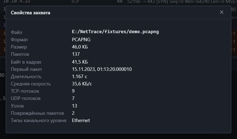Select packet count 137

[76, 54]
